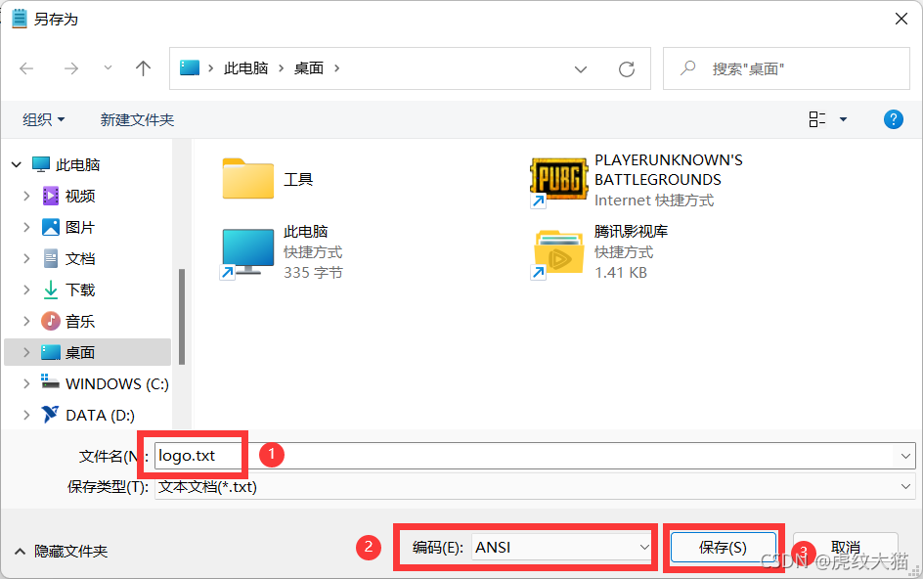Refresh the folder view
Image resolution: width=923 pixels, height=579 pixels.
[x=627, y=69]
